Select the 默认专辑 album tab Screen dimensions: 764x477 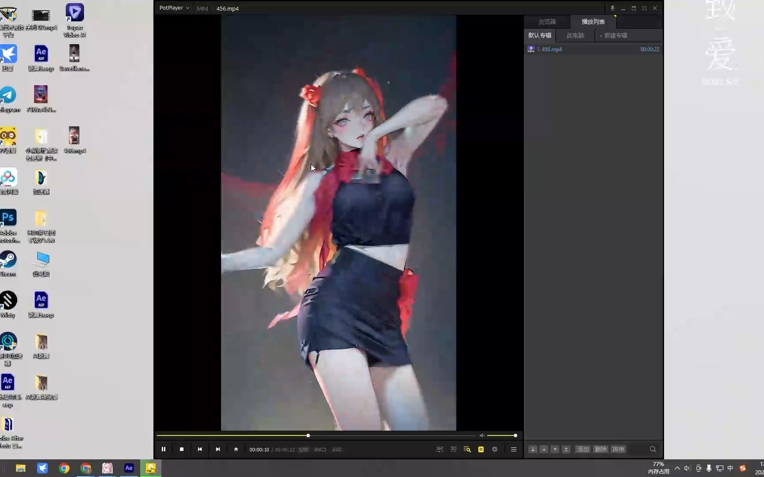[540, 35]
